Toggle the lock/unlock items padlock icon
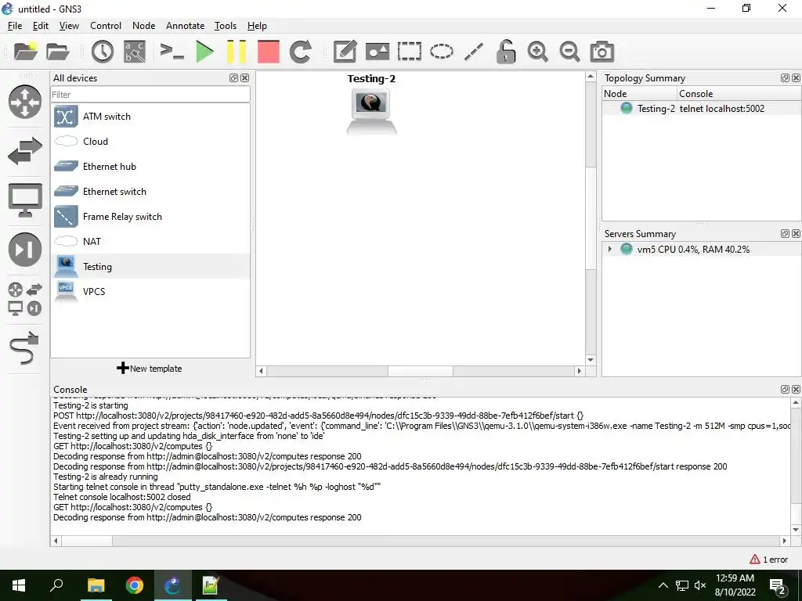This screenshot has width=802, height=601. [505, 52]
